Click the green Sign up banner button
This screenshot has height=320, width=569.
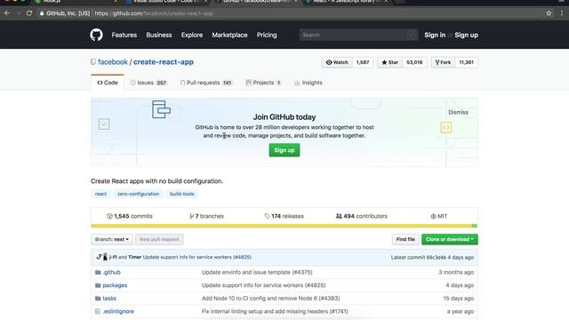point(284,150)
